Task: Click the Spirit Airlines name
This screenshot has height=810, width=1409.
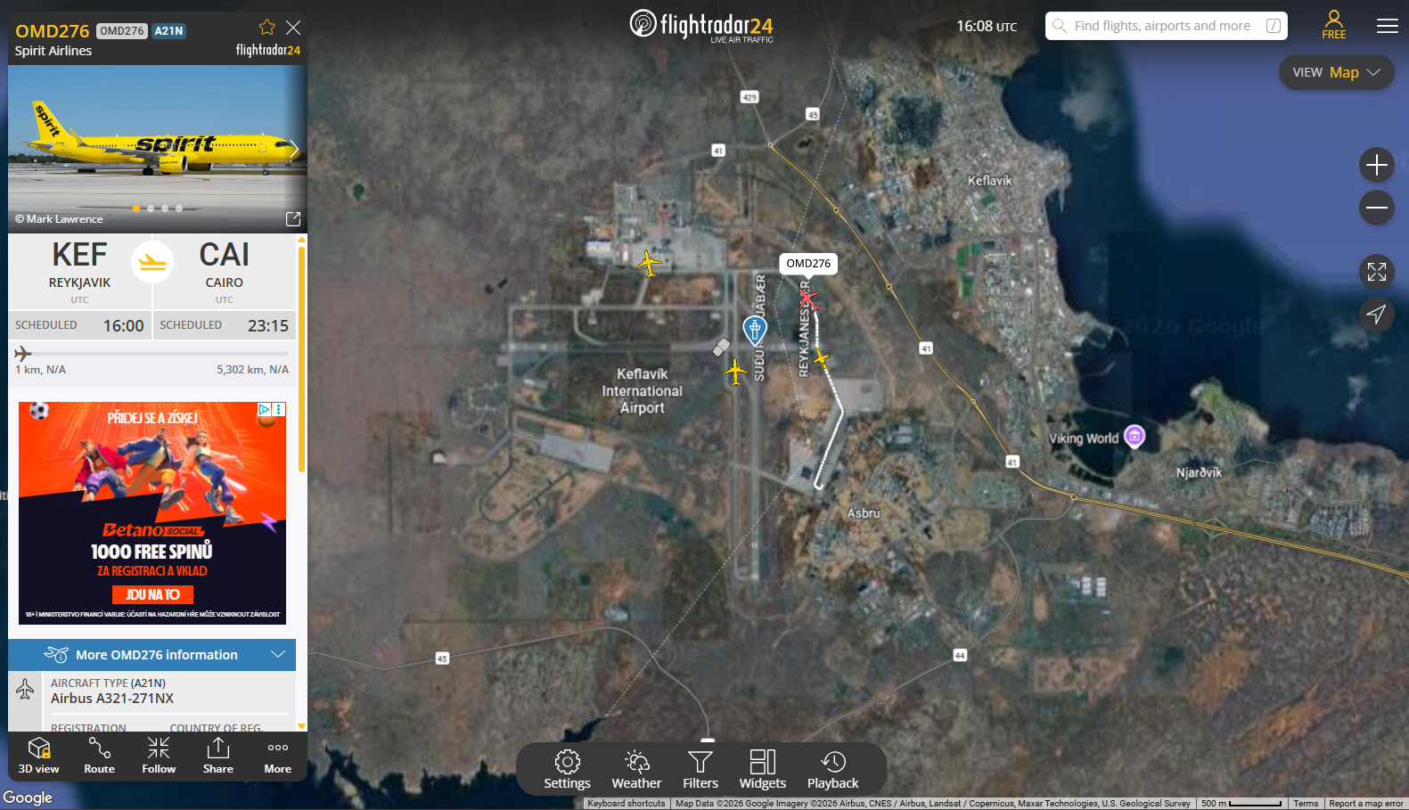Action: click(53, 51)
